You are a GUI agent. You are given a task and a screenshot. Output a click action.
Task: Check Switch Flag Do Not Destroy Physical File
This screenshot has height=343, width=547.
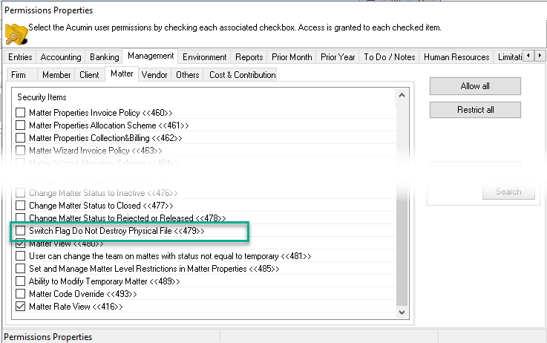21,230
